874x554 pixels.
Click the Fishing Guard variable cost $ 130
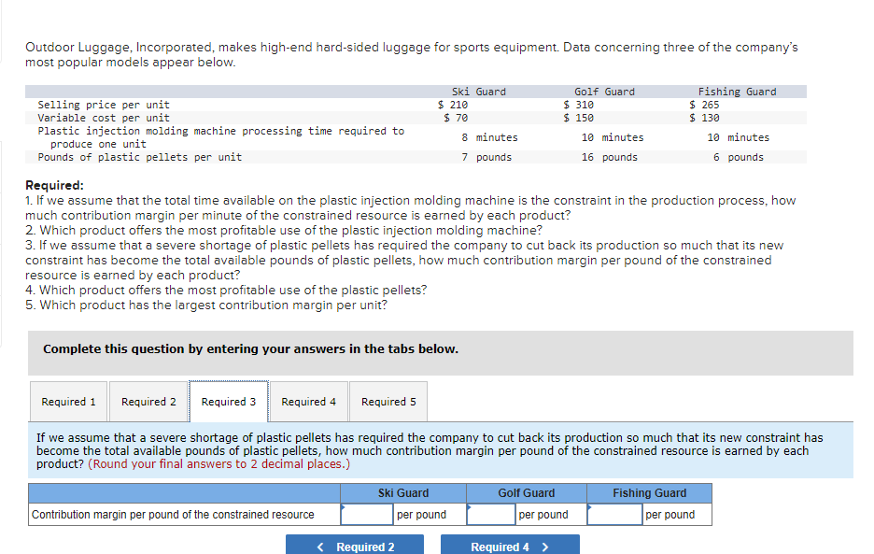tap(704, 119)
